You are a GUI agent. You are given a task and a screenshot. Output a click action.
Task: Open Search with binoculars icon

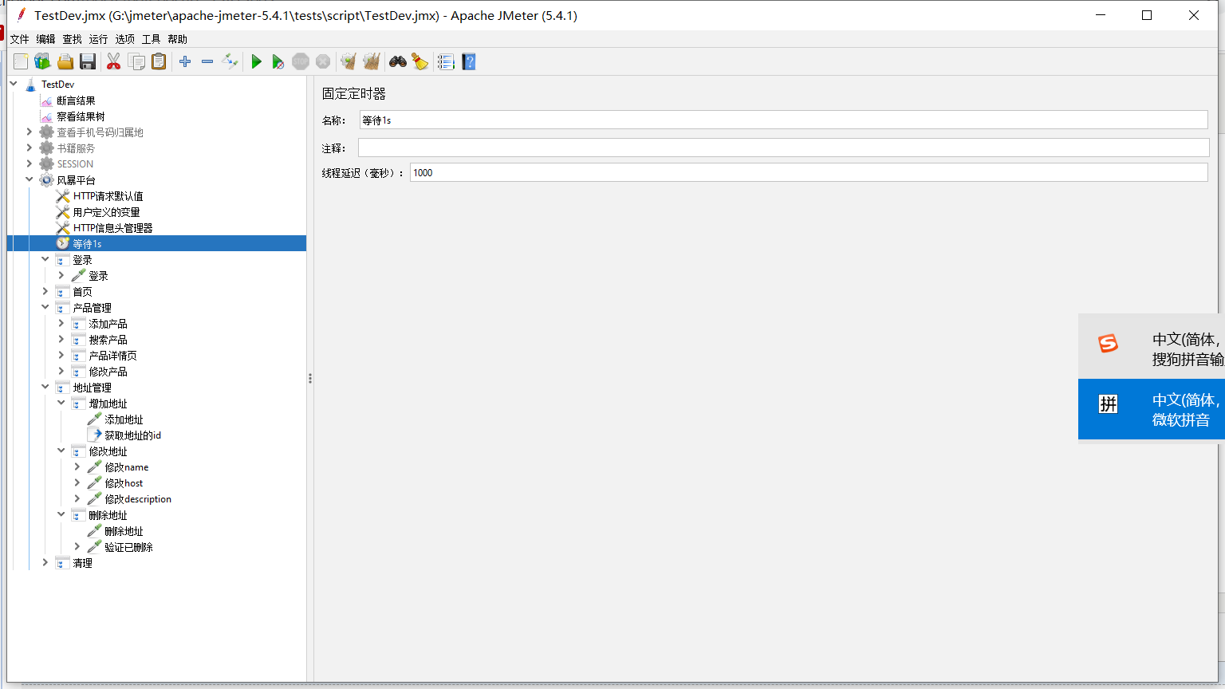[x=398, y=61]
